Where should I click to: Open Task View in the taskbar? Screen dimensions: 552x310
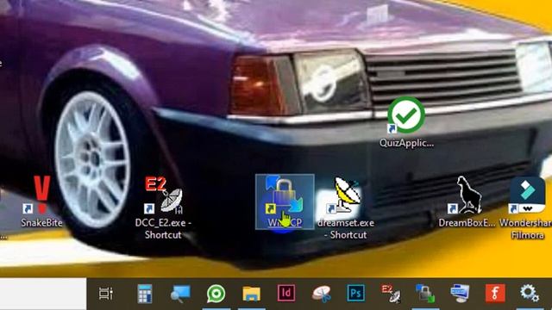(105, 293)
